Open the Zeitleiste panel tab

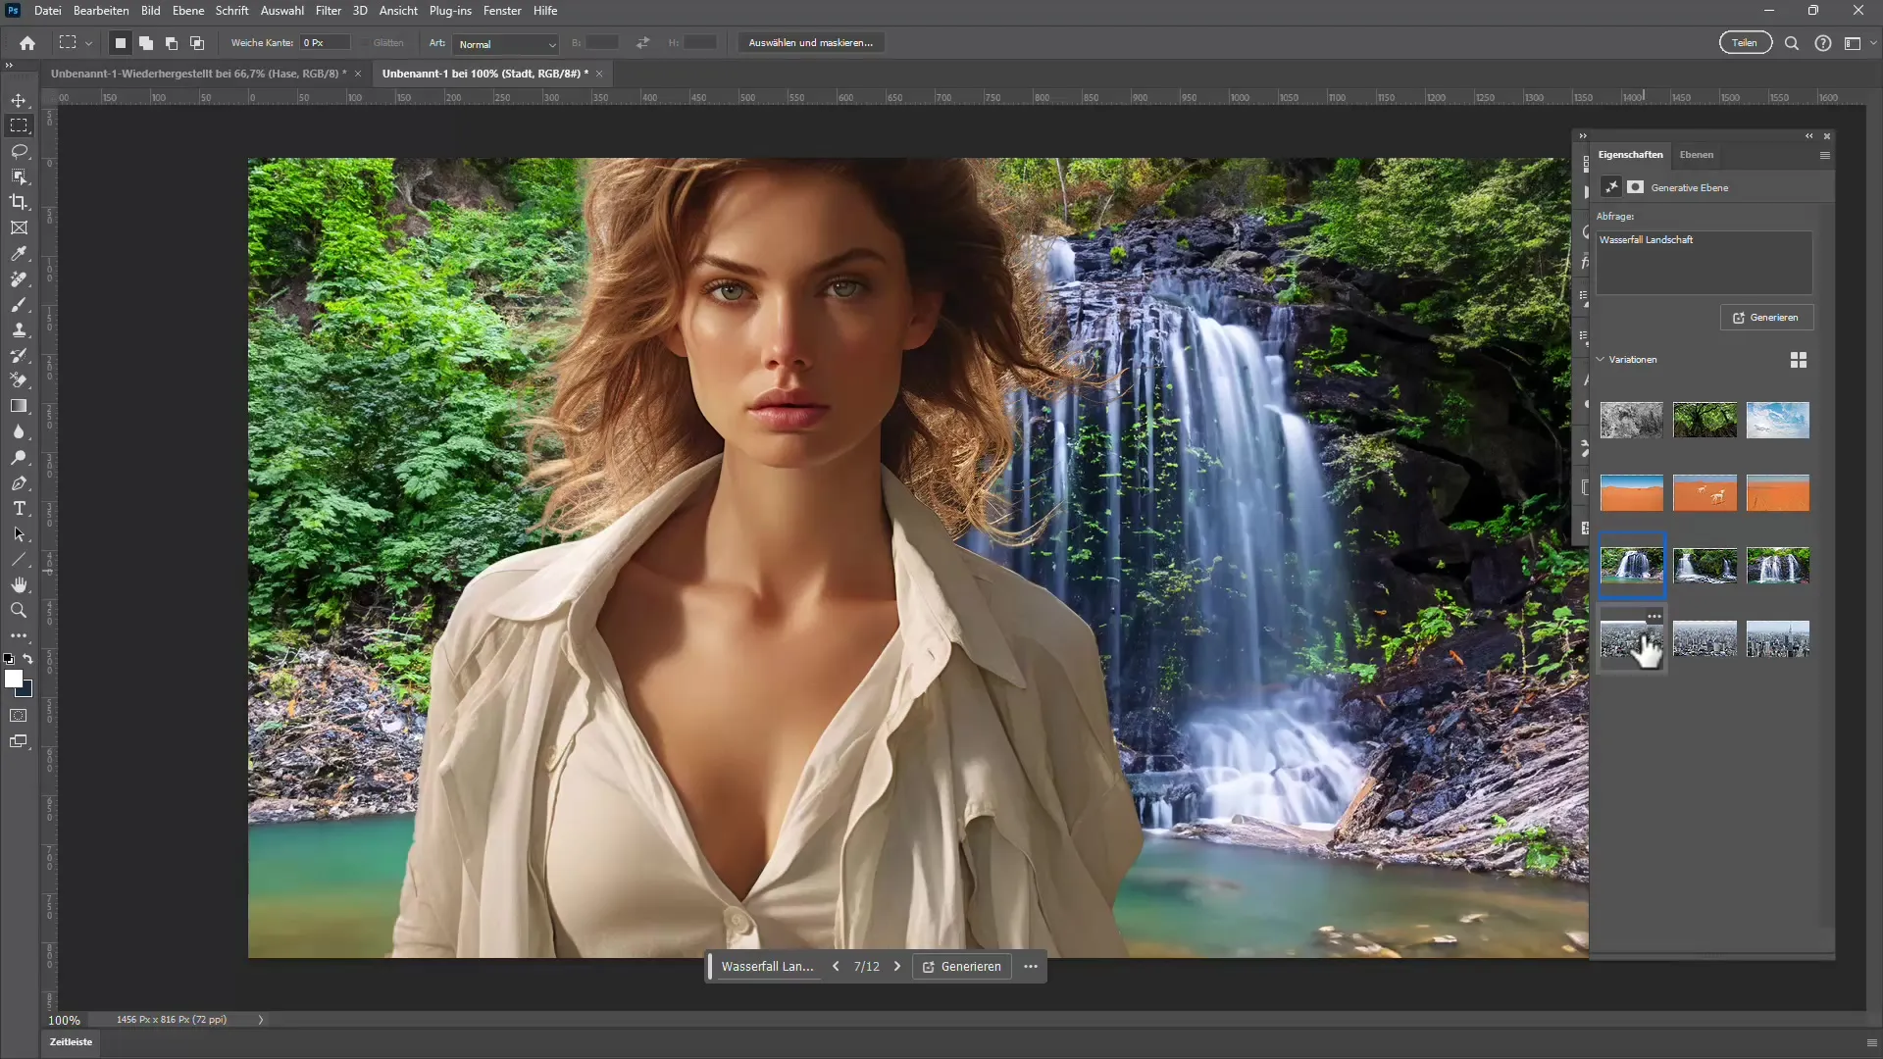point(71,1042)
